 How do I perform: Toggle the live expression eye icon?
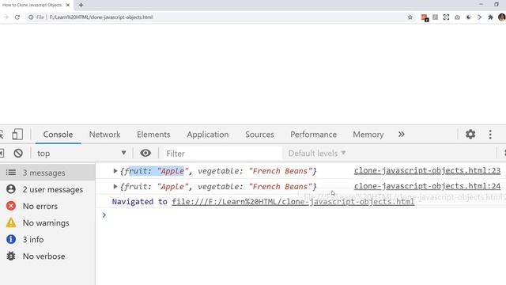(145, 153)
